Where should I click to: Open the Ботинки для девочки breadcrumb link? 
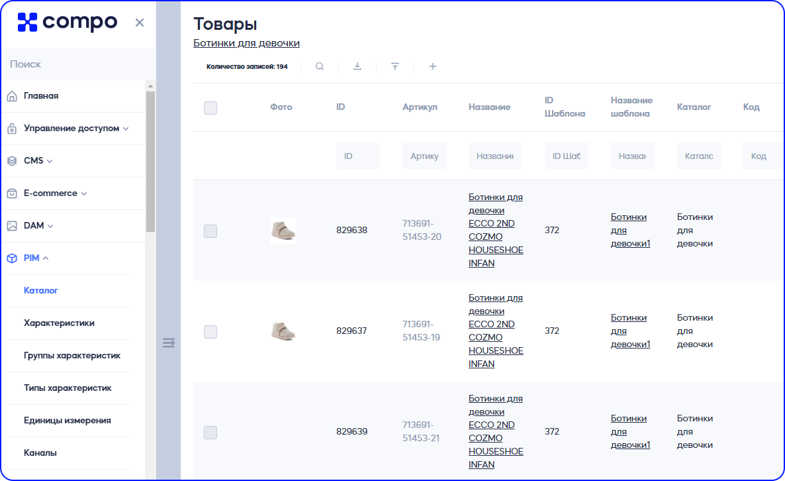(x=246, y=43)
